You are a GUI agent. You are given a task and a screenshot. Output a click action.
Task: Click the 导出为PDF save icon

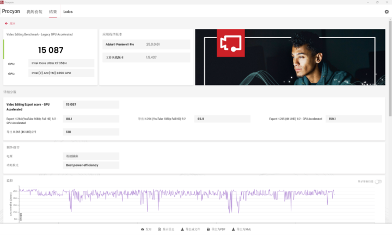pyautogui.click(x=207, y=230)
